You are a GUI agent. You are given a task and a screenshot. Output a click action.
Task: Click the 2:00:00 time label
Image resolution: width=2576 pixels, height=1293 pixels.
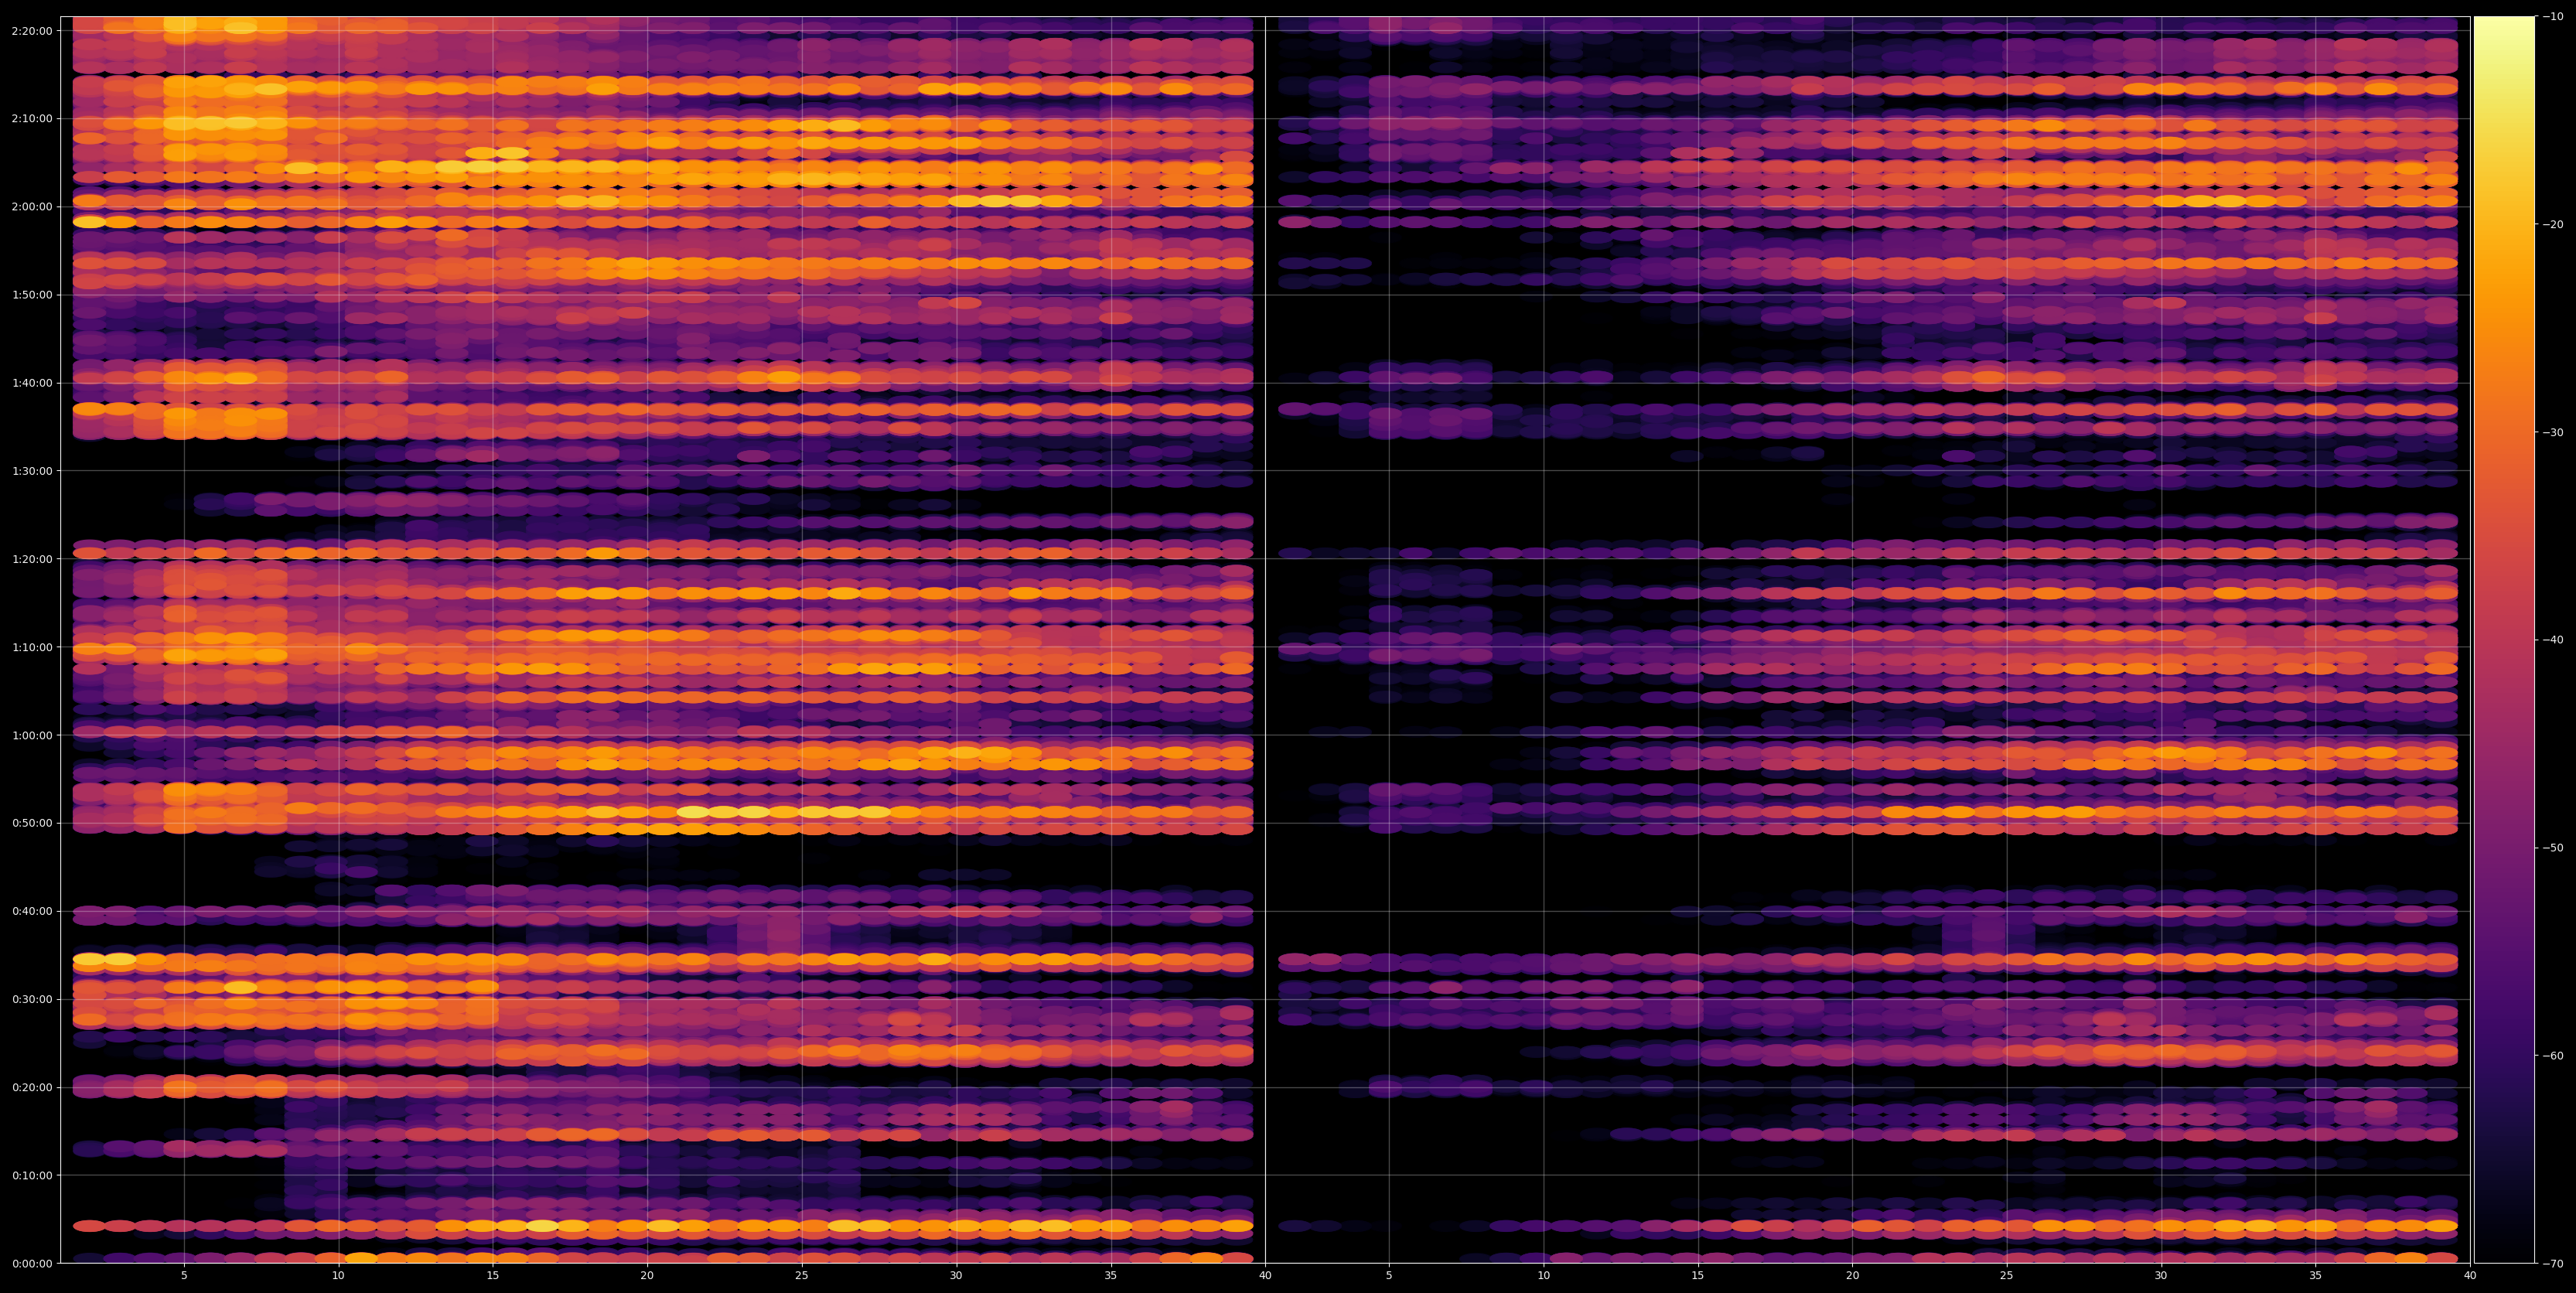[31, 207]
